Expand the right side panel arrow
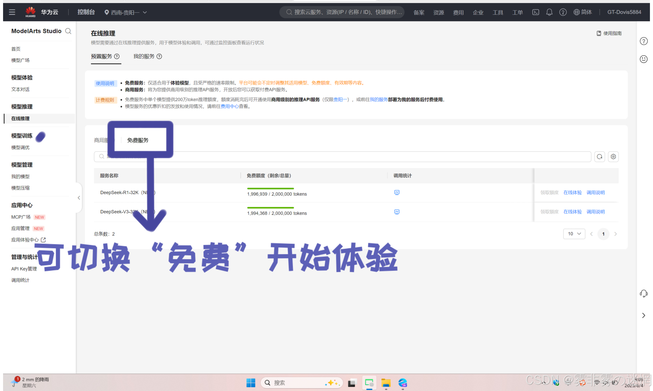Image resolution: width=653 pixels, height=391 pixels. pos(643,315)
